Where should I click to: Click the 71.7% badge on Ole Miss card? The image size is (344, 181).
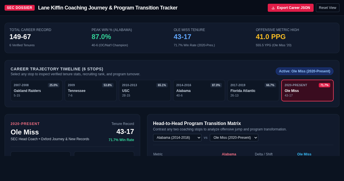click(x=325, y=85)
